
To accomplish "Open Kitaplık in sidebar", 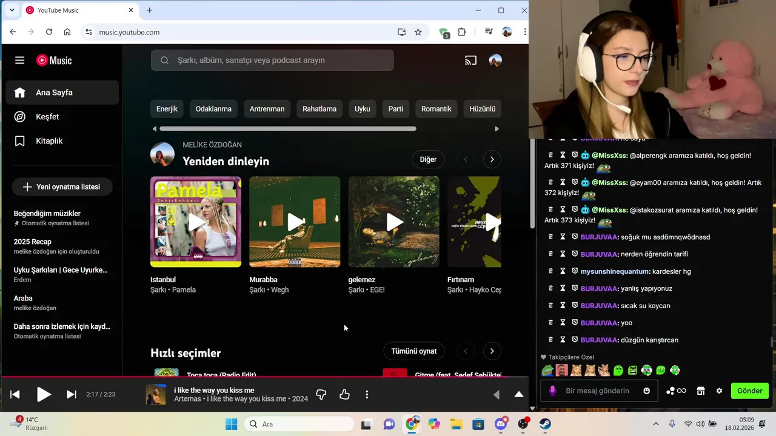I will coord(62,141).
